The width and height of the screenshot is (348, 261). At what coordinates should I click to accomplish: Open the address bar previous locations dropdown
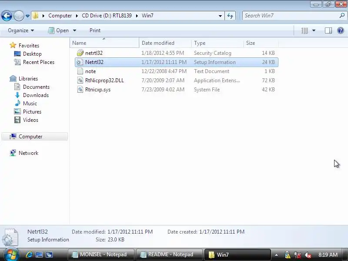click(x=220, y=16)
